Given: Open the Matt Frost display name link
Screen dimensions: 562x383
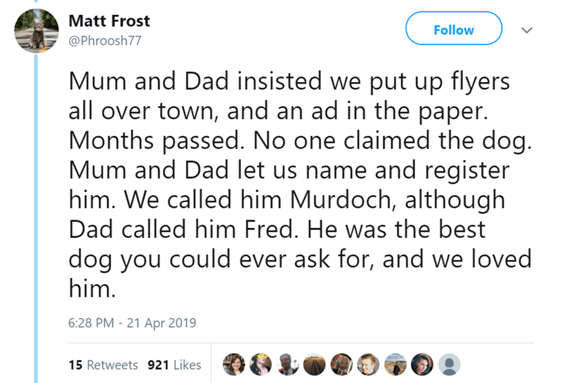Looking at the screenshot, I should 109,21.
